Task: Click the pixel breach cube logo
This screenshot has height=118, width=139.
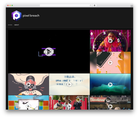Action: [x=16, y=16]
